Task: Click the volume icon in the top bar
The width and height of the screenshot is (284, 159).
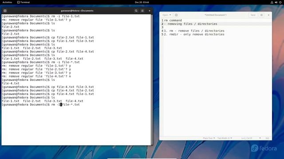Action: 276,2
